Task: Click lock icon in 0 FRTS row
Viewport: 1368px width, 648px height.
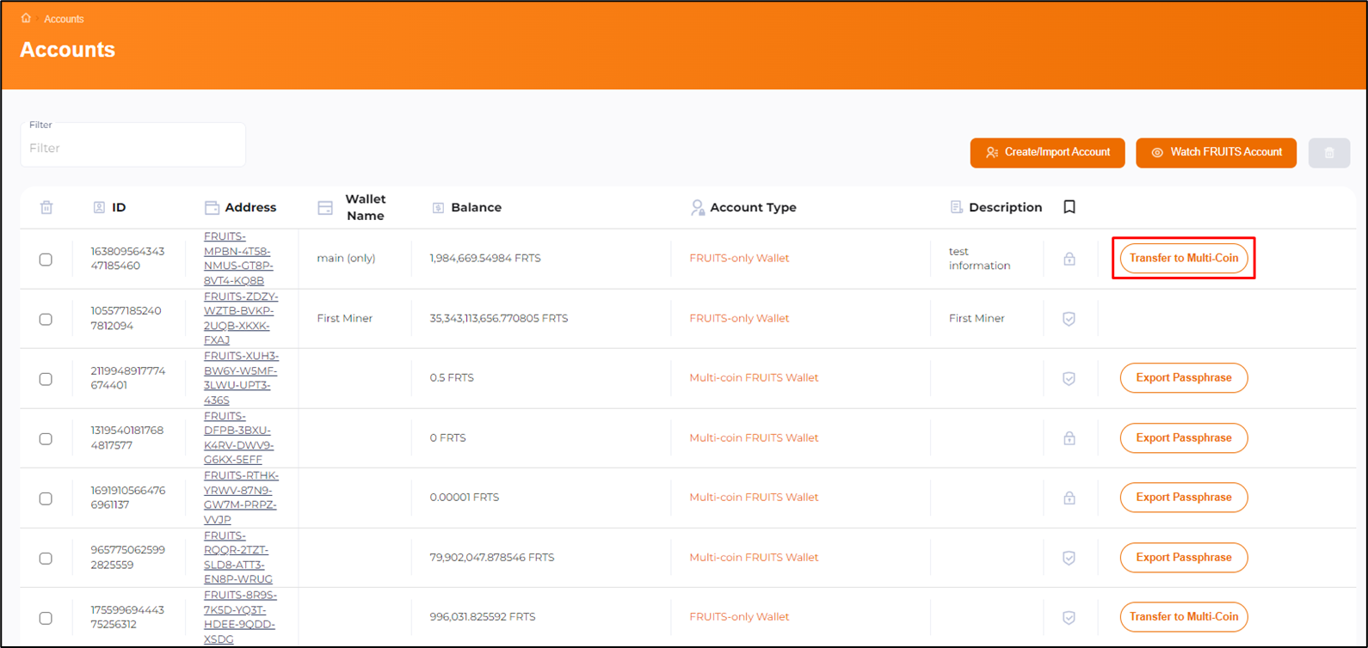Action: click(1069, 438)
